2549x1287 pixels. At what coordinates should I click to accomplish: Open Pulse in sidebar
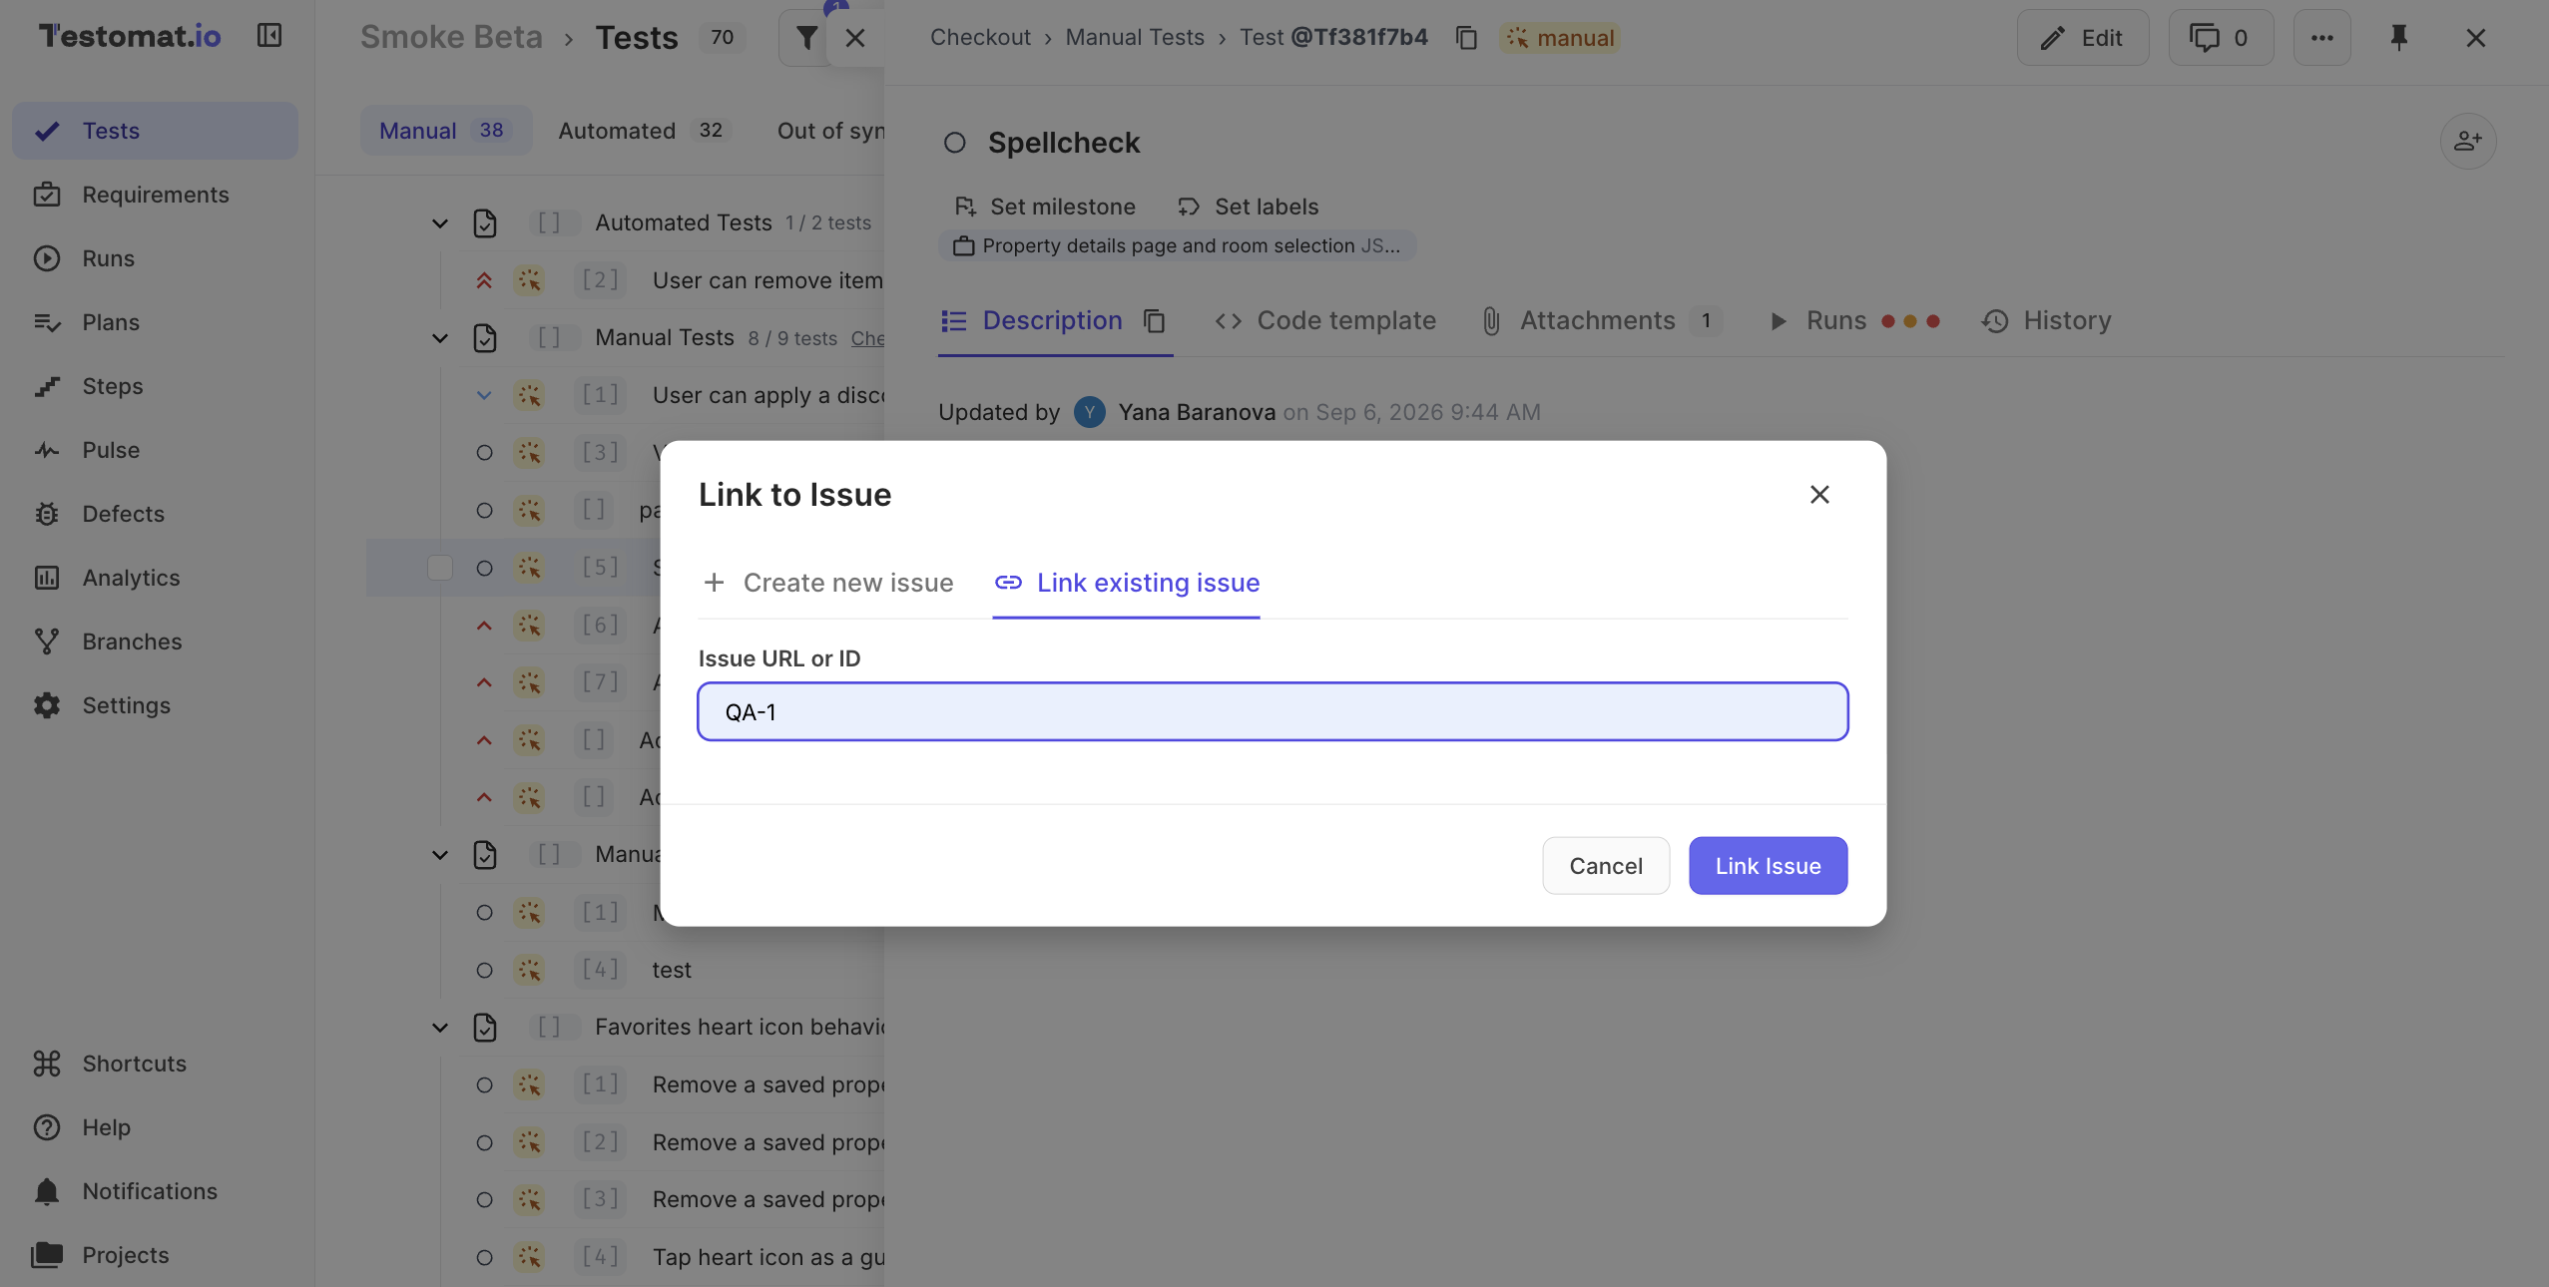(x=155, y=450)
